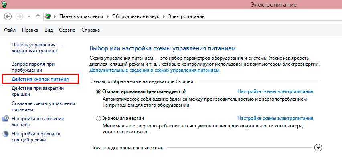Screen dimensions: 342x163
Task: Select the 'Сбалансированная (рекомендуется)' radio button
Action: click(x=98, y=92)
